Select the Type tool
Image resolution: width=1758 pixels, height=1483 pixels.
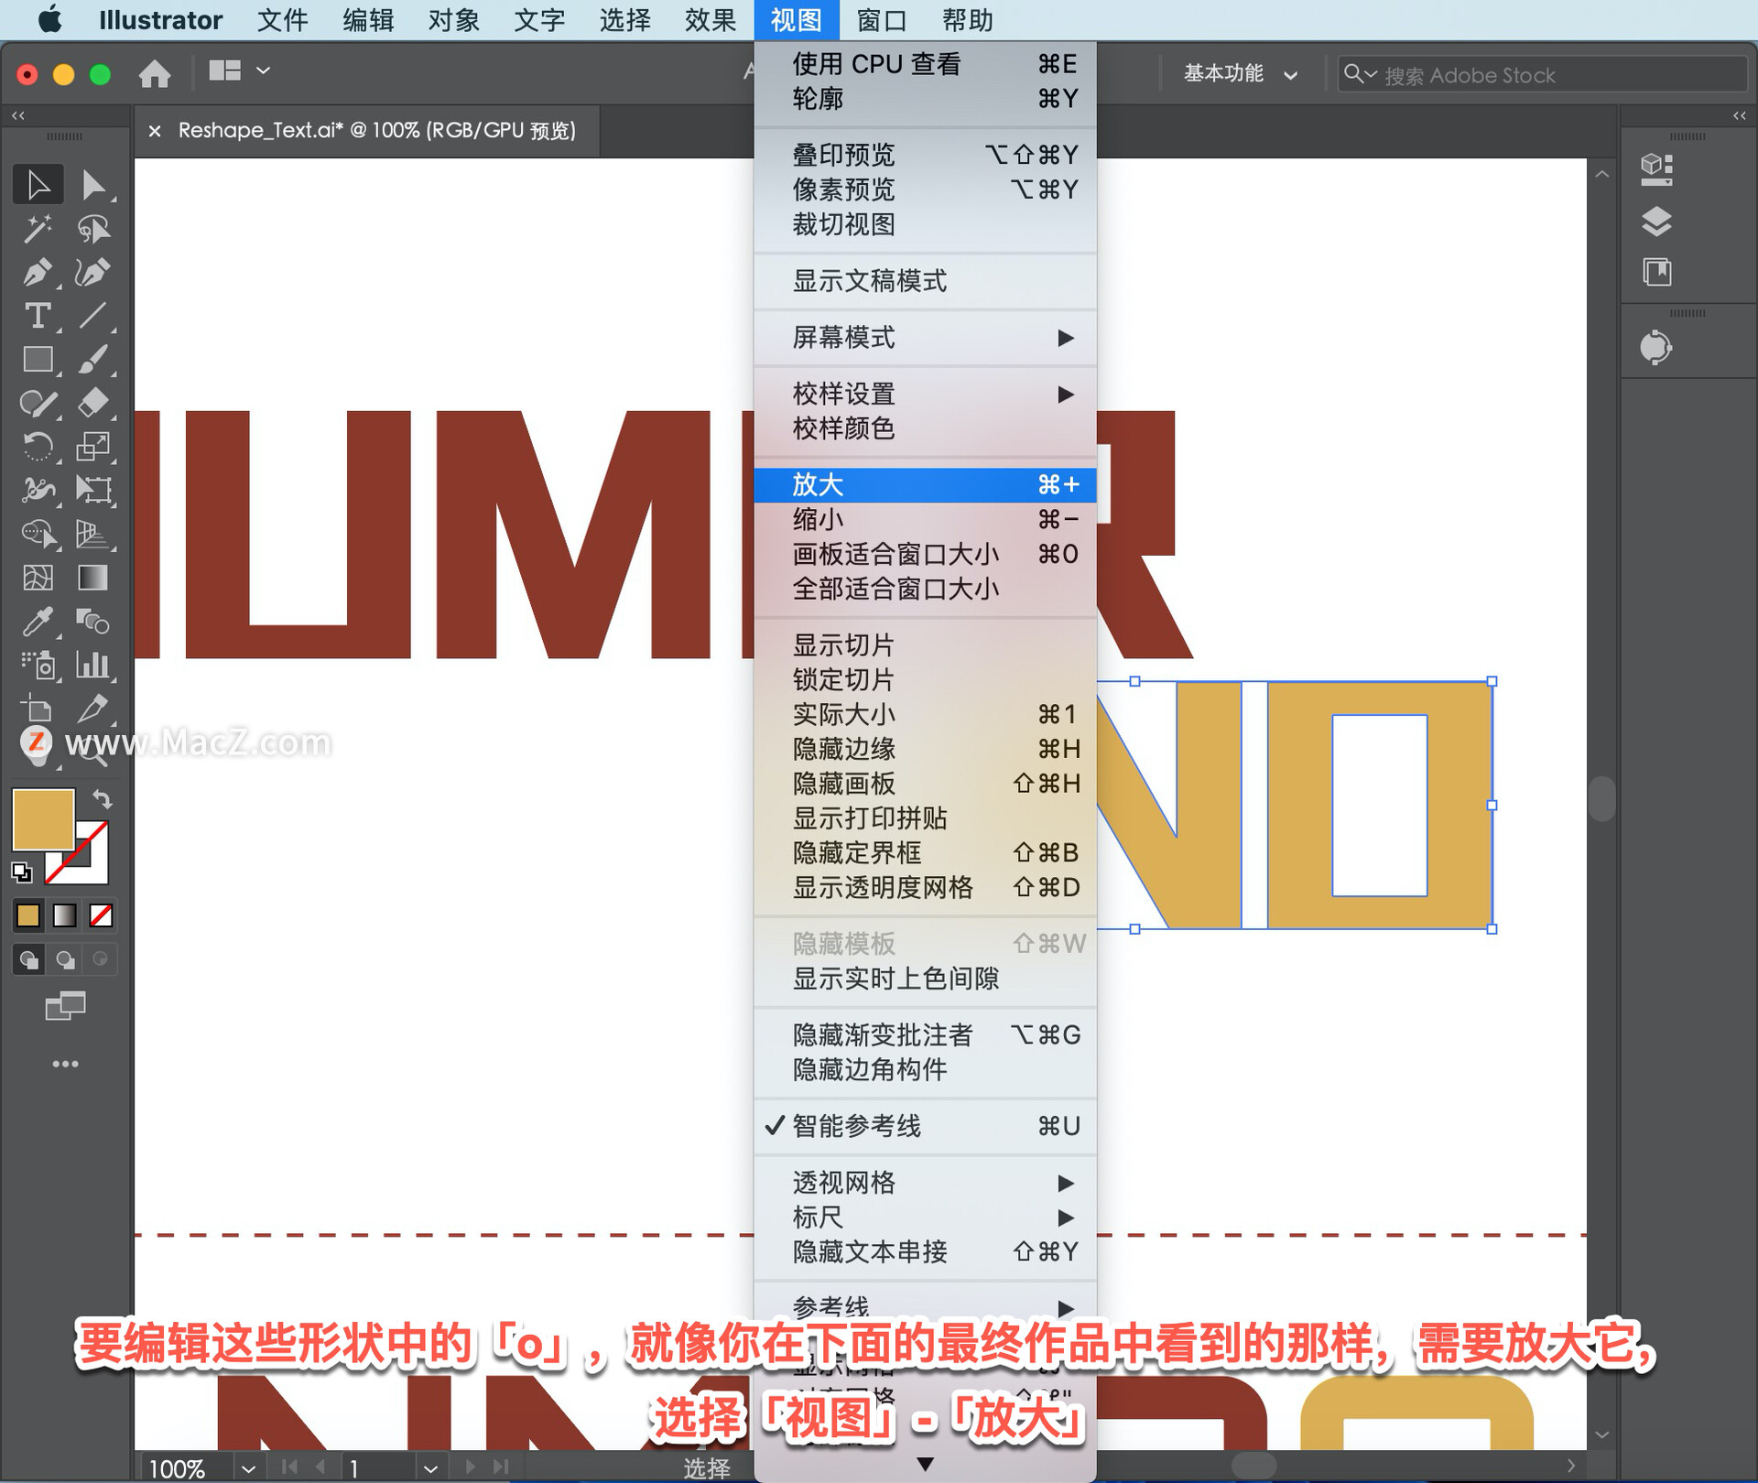pyautogui.click(x=37, y=317)
